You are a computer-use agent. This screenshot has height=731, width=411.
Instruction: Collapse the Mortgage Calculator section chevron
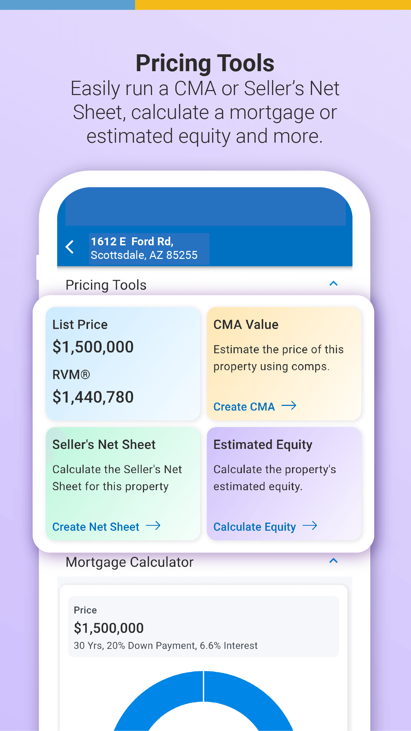click(x=334, y=561)
